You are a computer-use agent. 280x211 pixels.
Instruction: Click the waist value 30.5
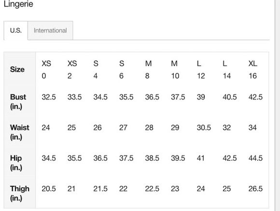[x=204, y=127]
